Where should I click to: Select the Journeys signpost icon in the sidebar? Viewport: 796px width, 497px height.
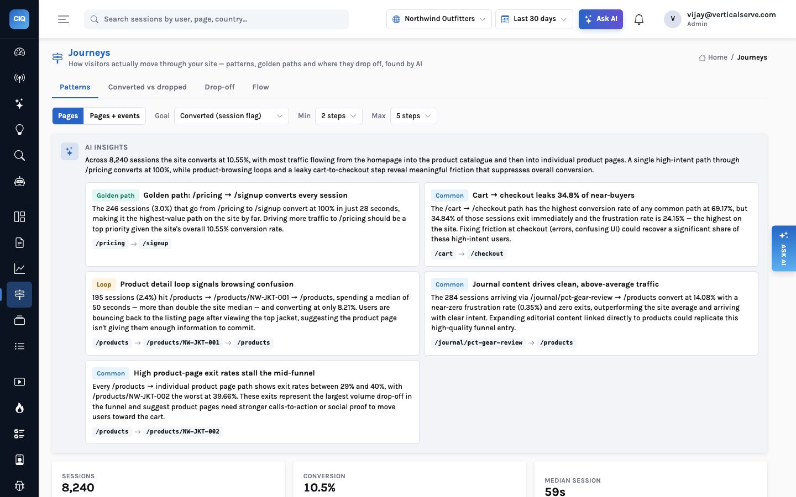tap(19, 294)
